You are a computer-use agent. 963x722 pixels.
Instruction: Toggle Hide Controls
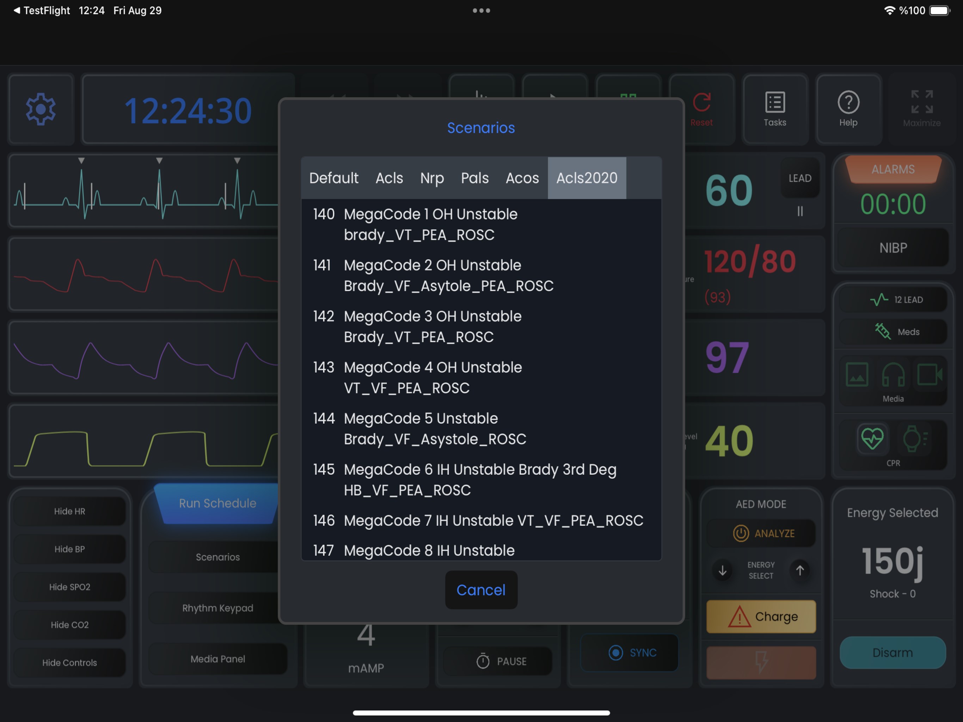[x=70, y=663]
